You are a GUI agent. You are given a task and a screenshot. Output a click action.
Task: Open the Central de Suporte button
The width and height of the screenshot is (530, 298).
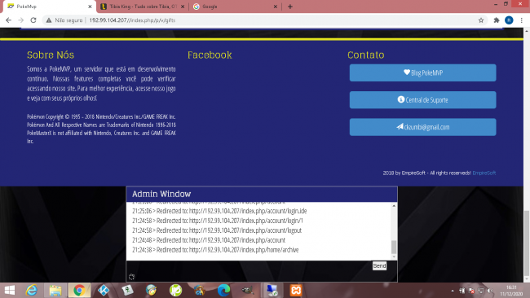click(x=422, y=100)
